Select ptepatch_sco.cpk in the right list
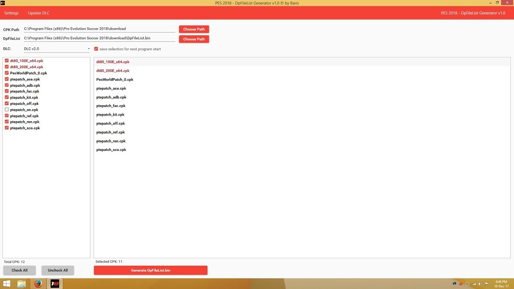The height and width of the screenshot is (289, 514). tap(302, 150)
